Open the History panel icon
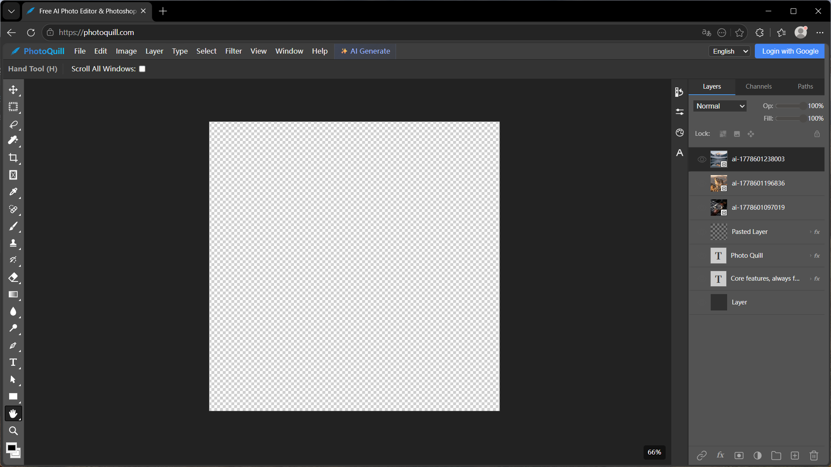831x467 pixels. coord(680,92)
